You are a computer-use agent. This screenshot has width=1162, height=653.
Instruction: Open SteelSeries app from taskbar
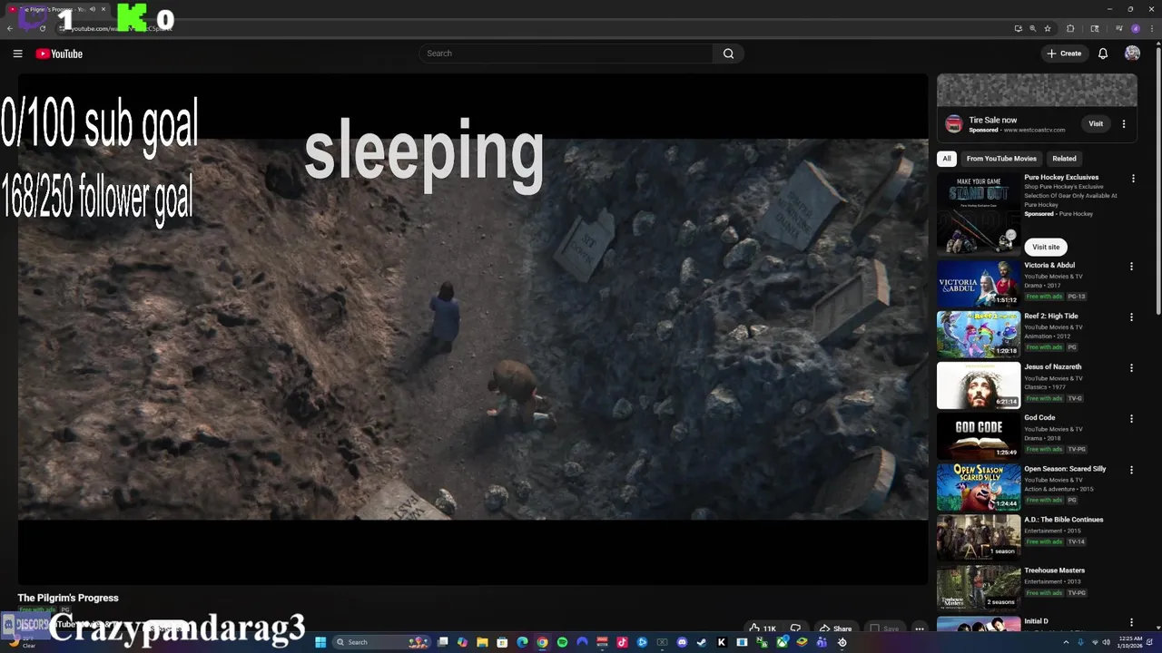coord(842,642)
